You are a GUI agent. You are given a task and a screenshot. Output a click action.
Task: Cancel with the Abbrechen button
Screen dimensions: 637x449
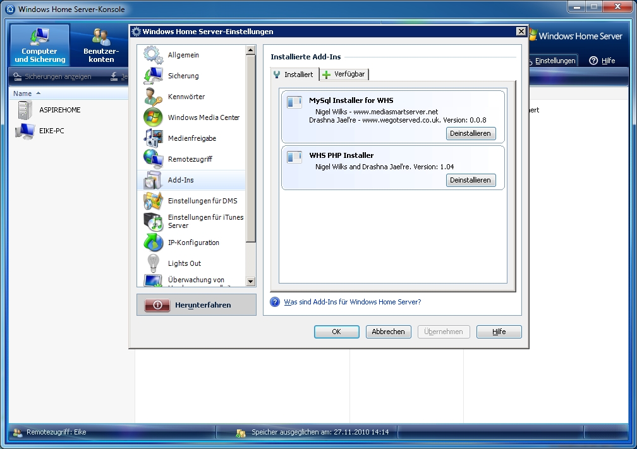[x=389, y=332]
